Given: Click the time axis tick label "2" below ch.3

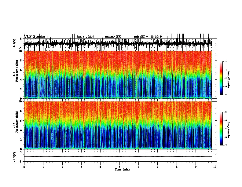Looking at the screenshot, I should coord(62,167).
